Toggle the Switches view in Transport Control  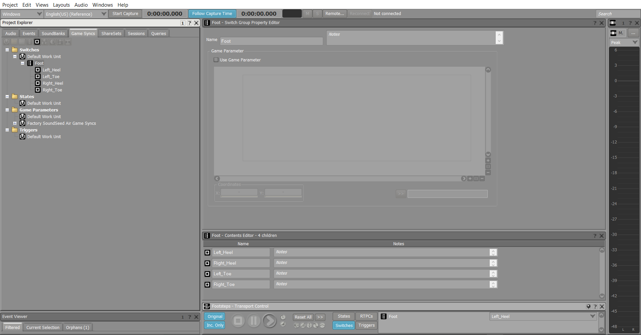click(344, 326)
